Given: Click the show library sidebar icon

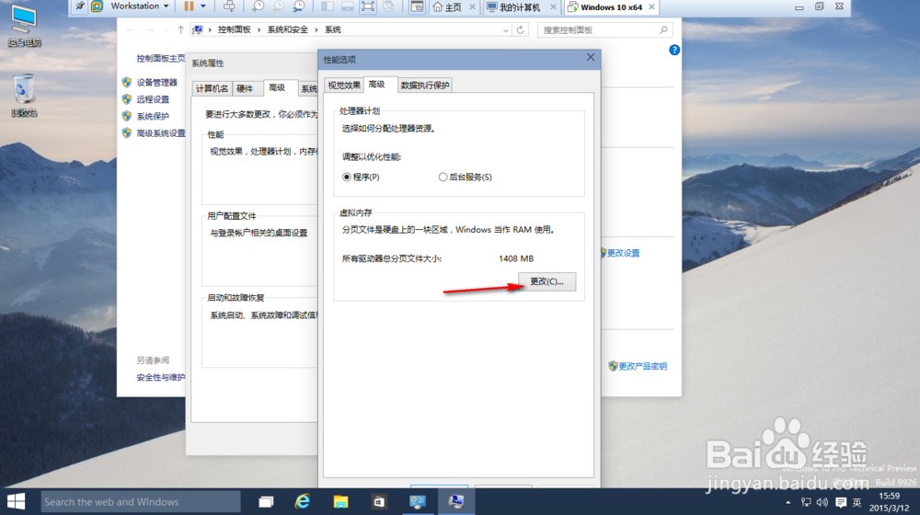Looking at the screenshot, I should [x=327, y=6].
